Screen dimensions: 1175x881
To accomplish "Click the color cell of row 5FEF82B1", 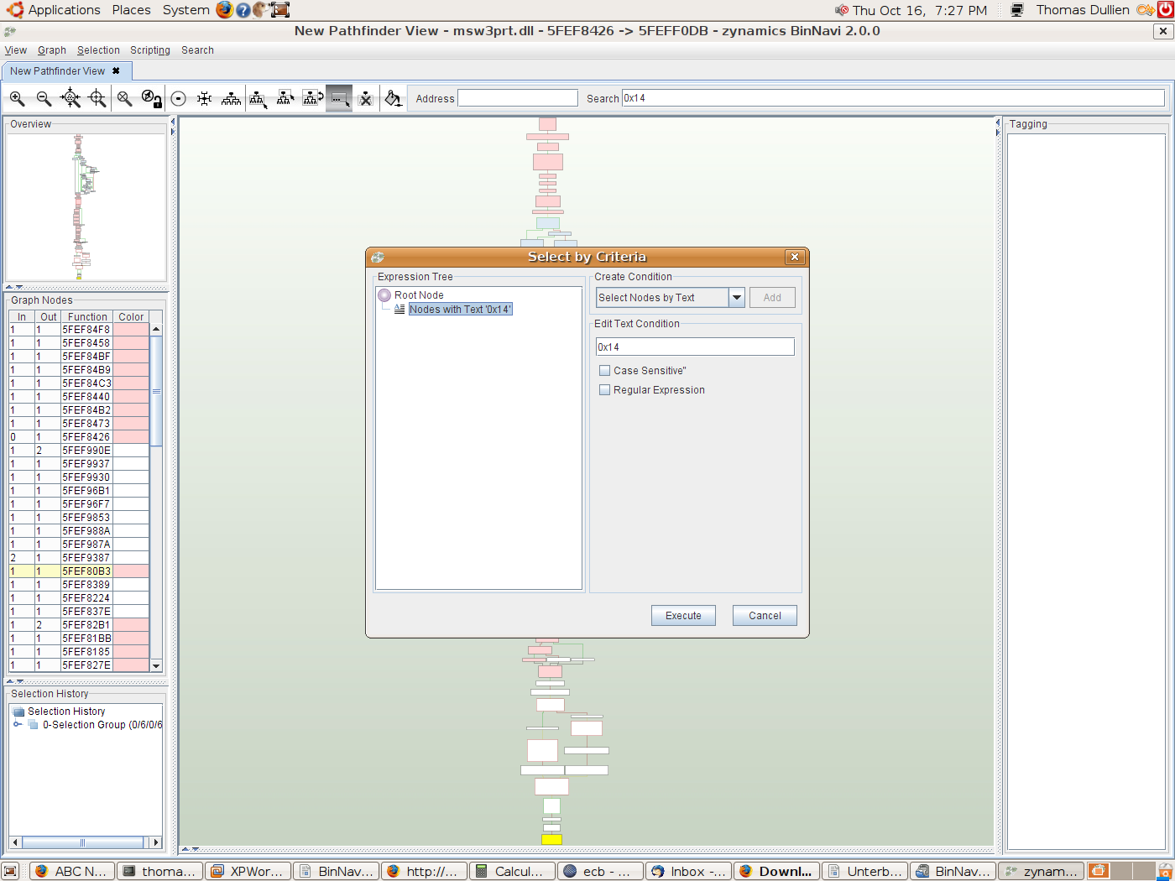I will [x=131, y=625].
